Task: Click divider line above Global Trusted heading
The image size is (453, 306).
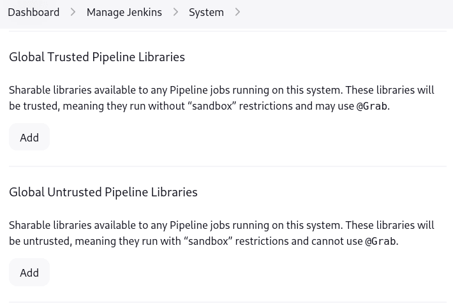Action: click(x=227, y=31)
